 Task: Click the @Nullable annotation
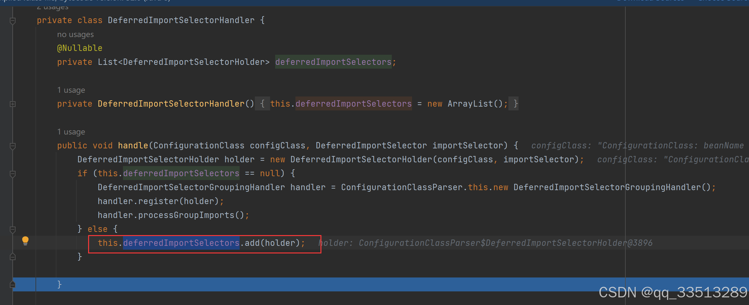click(x=79, y=48)
